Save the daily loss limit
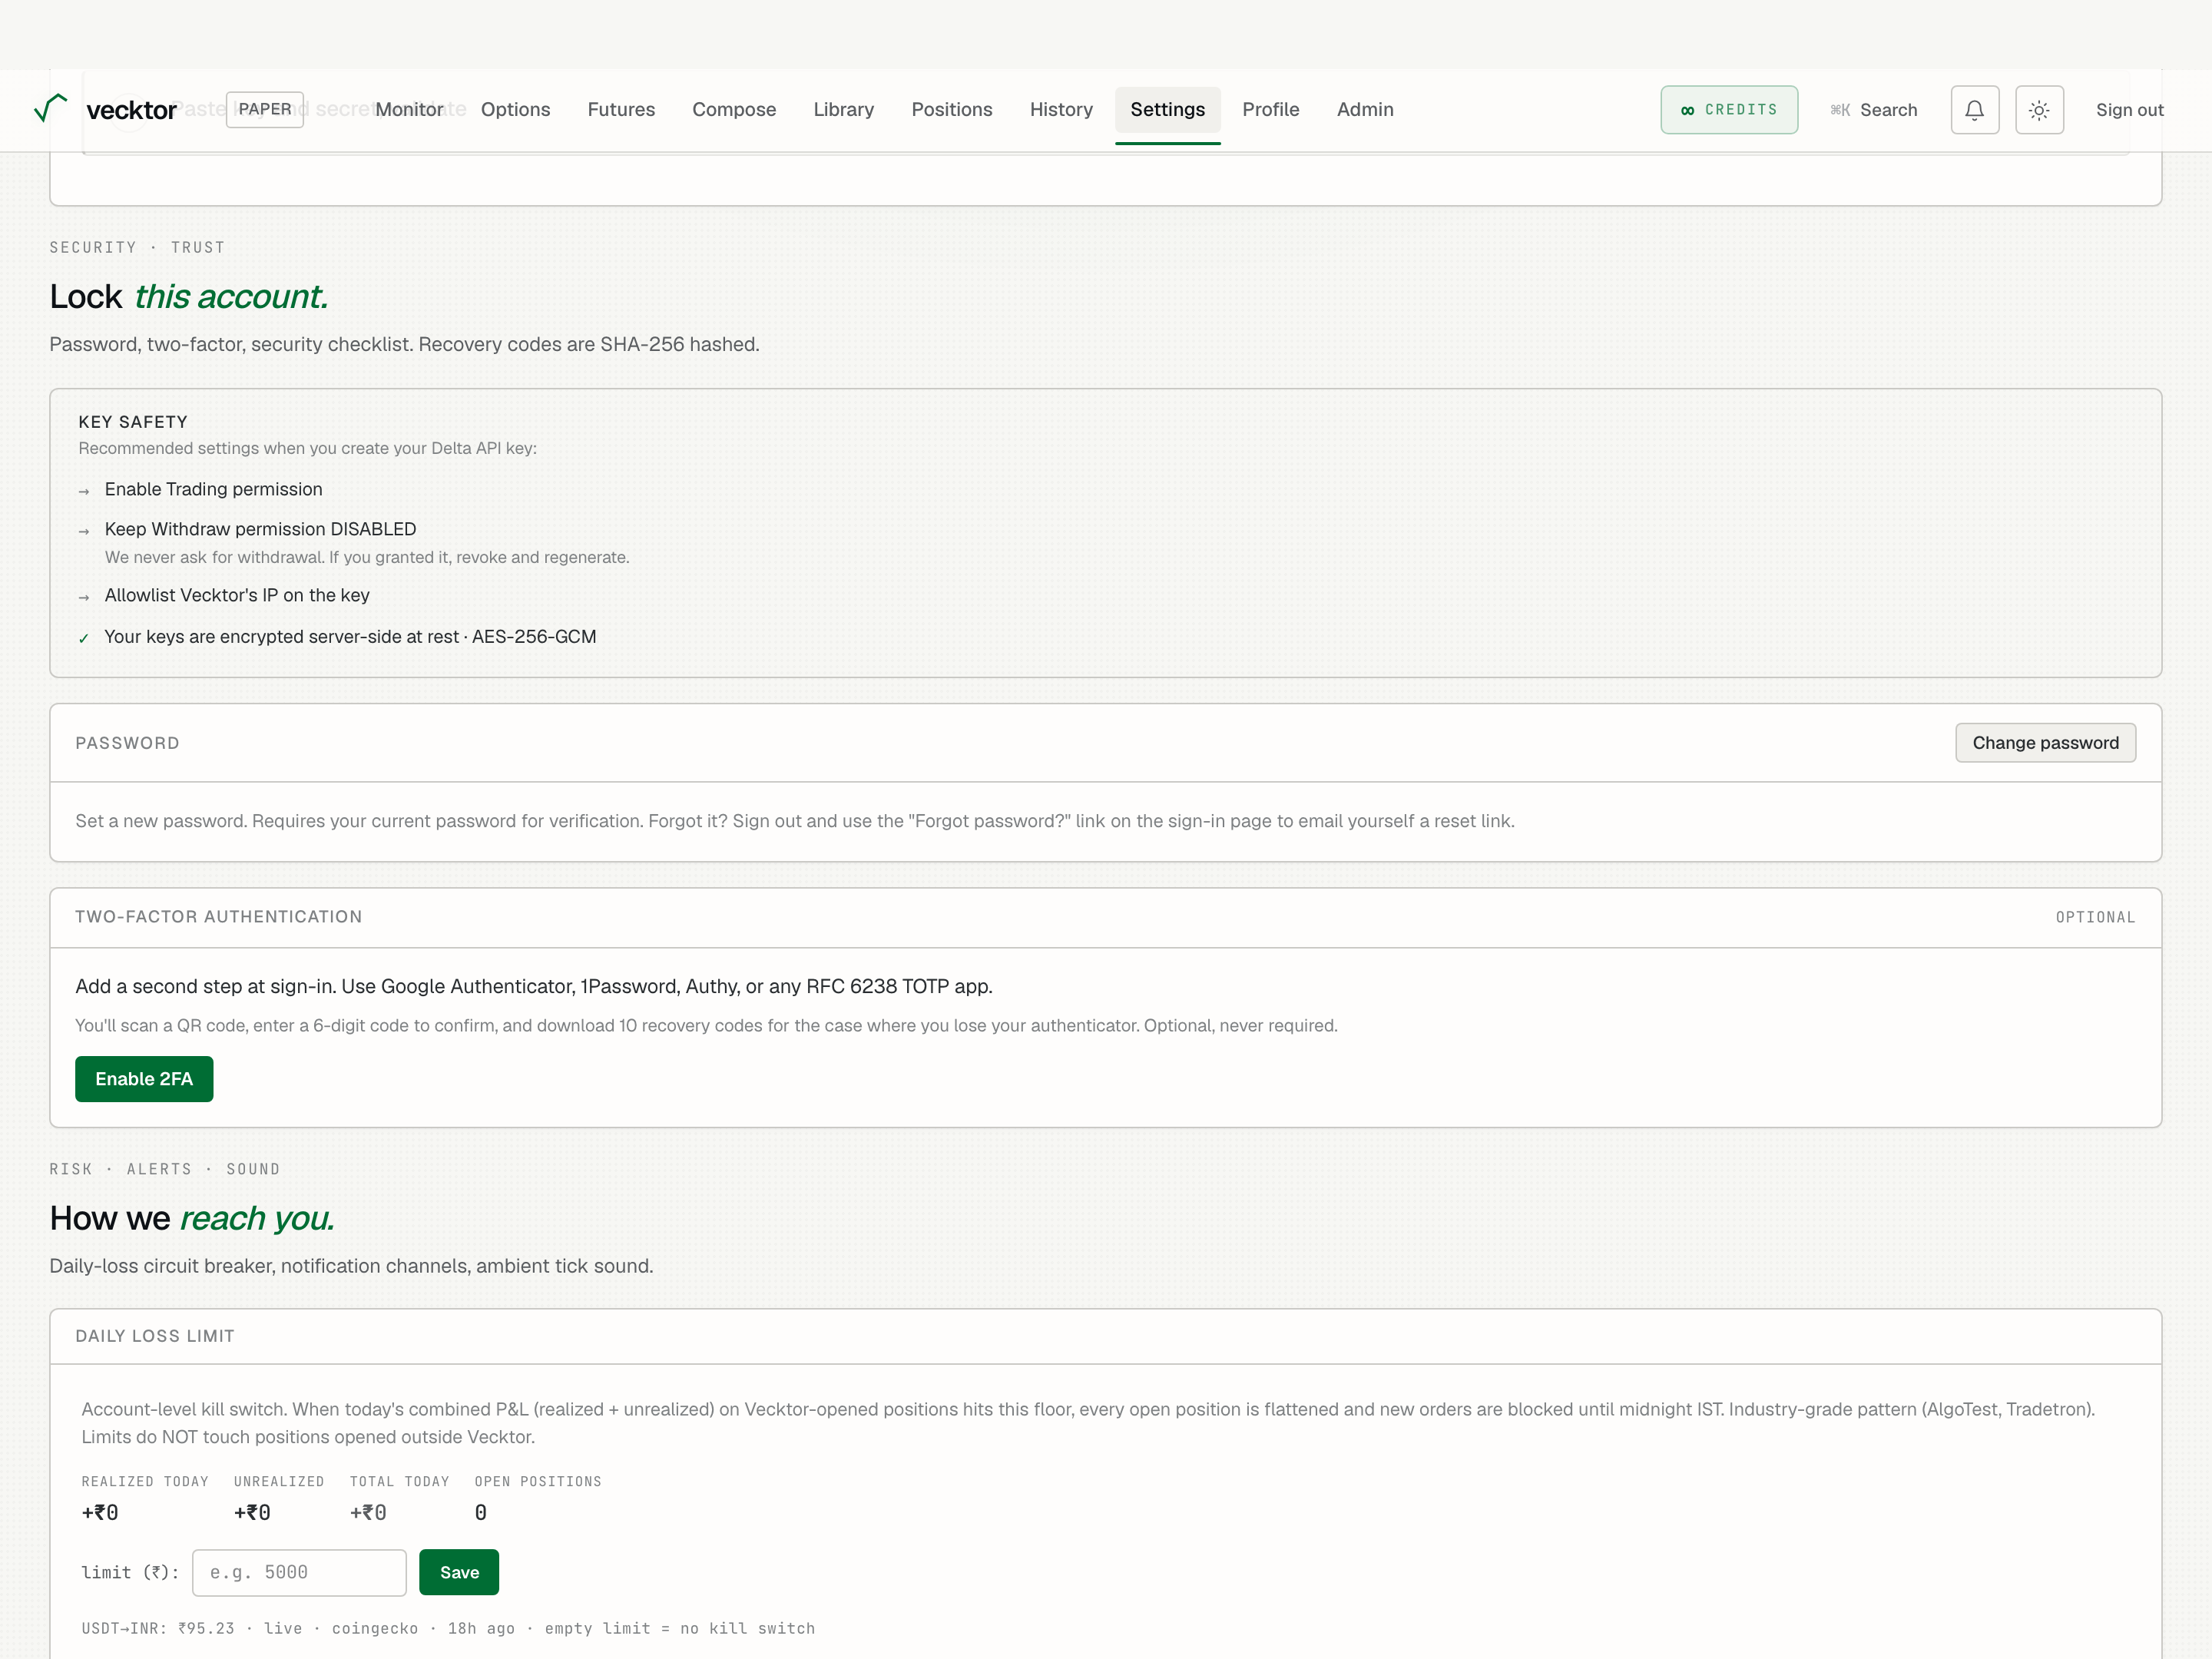Screen dimensions: 2212x1659 point(459,1573)
